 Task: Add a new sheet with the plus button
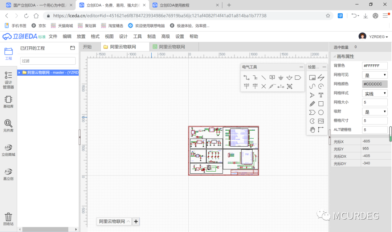click(x=136, y=221)
